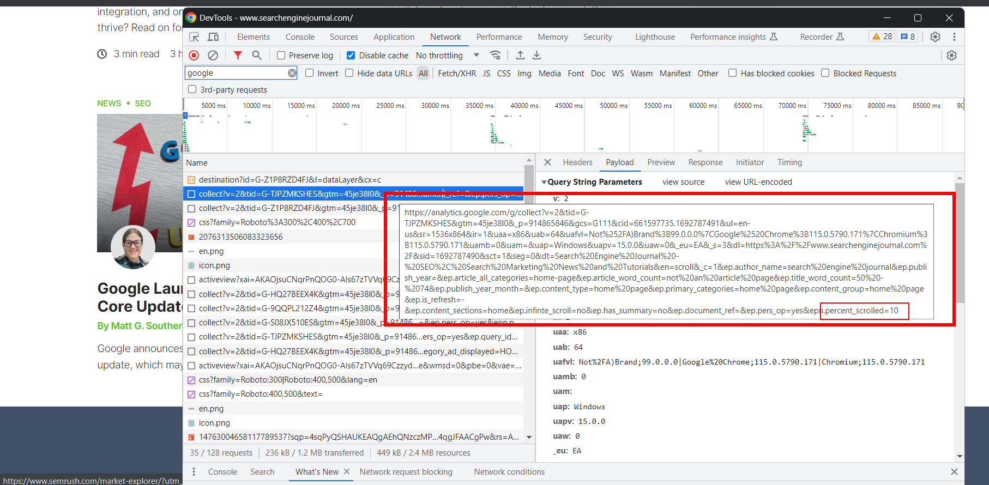Filter by Fetch/XHR type
Screen dimensions: 989x485
pos(457,73)
